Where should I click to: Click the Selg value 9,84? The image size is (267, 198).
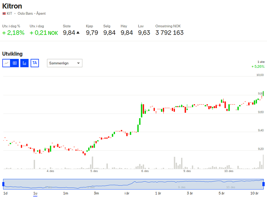click(x=110, y=33)
